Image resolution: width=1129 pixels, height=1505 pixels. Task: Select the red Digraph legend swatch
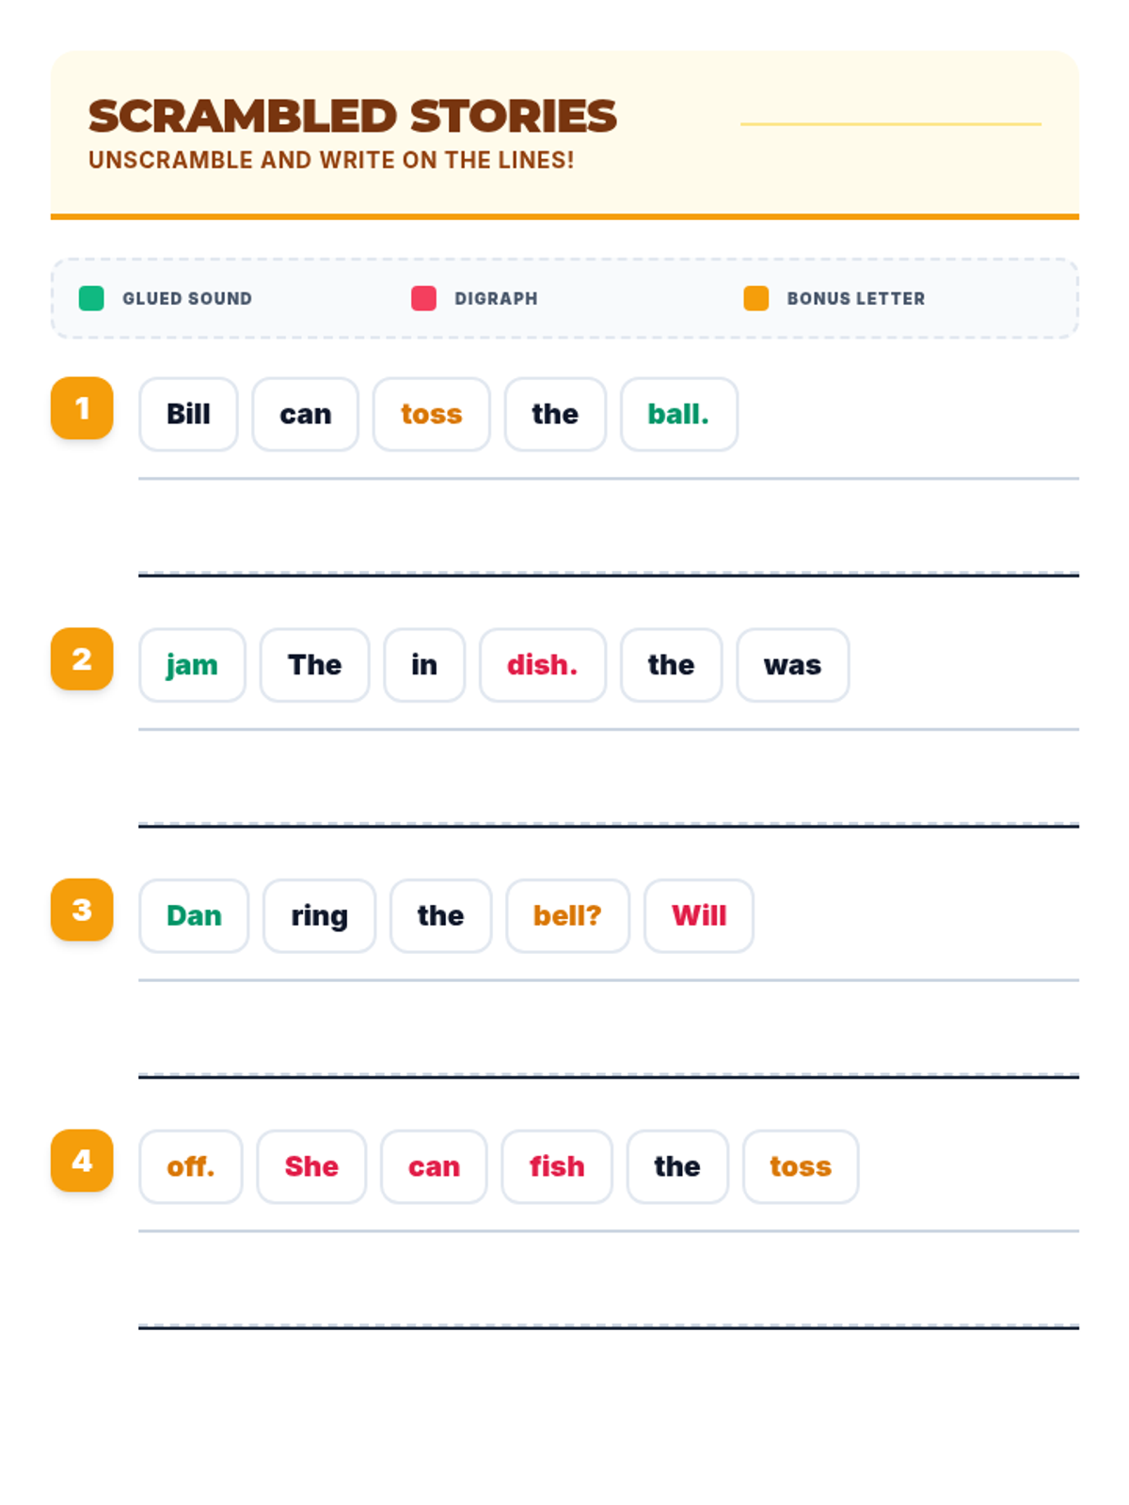[x=423, y=298]
